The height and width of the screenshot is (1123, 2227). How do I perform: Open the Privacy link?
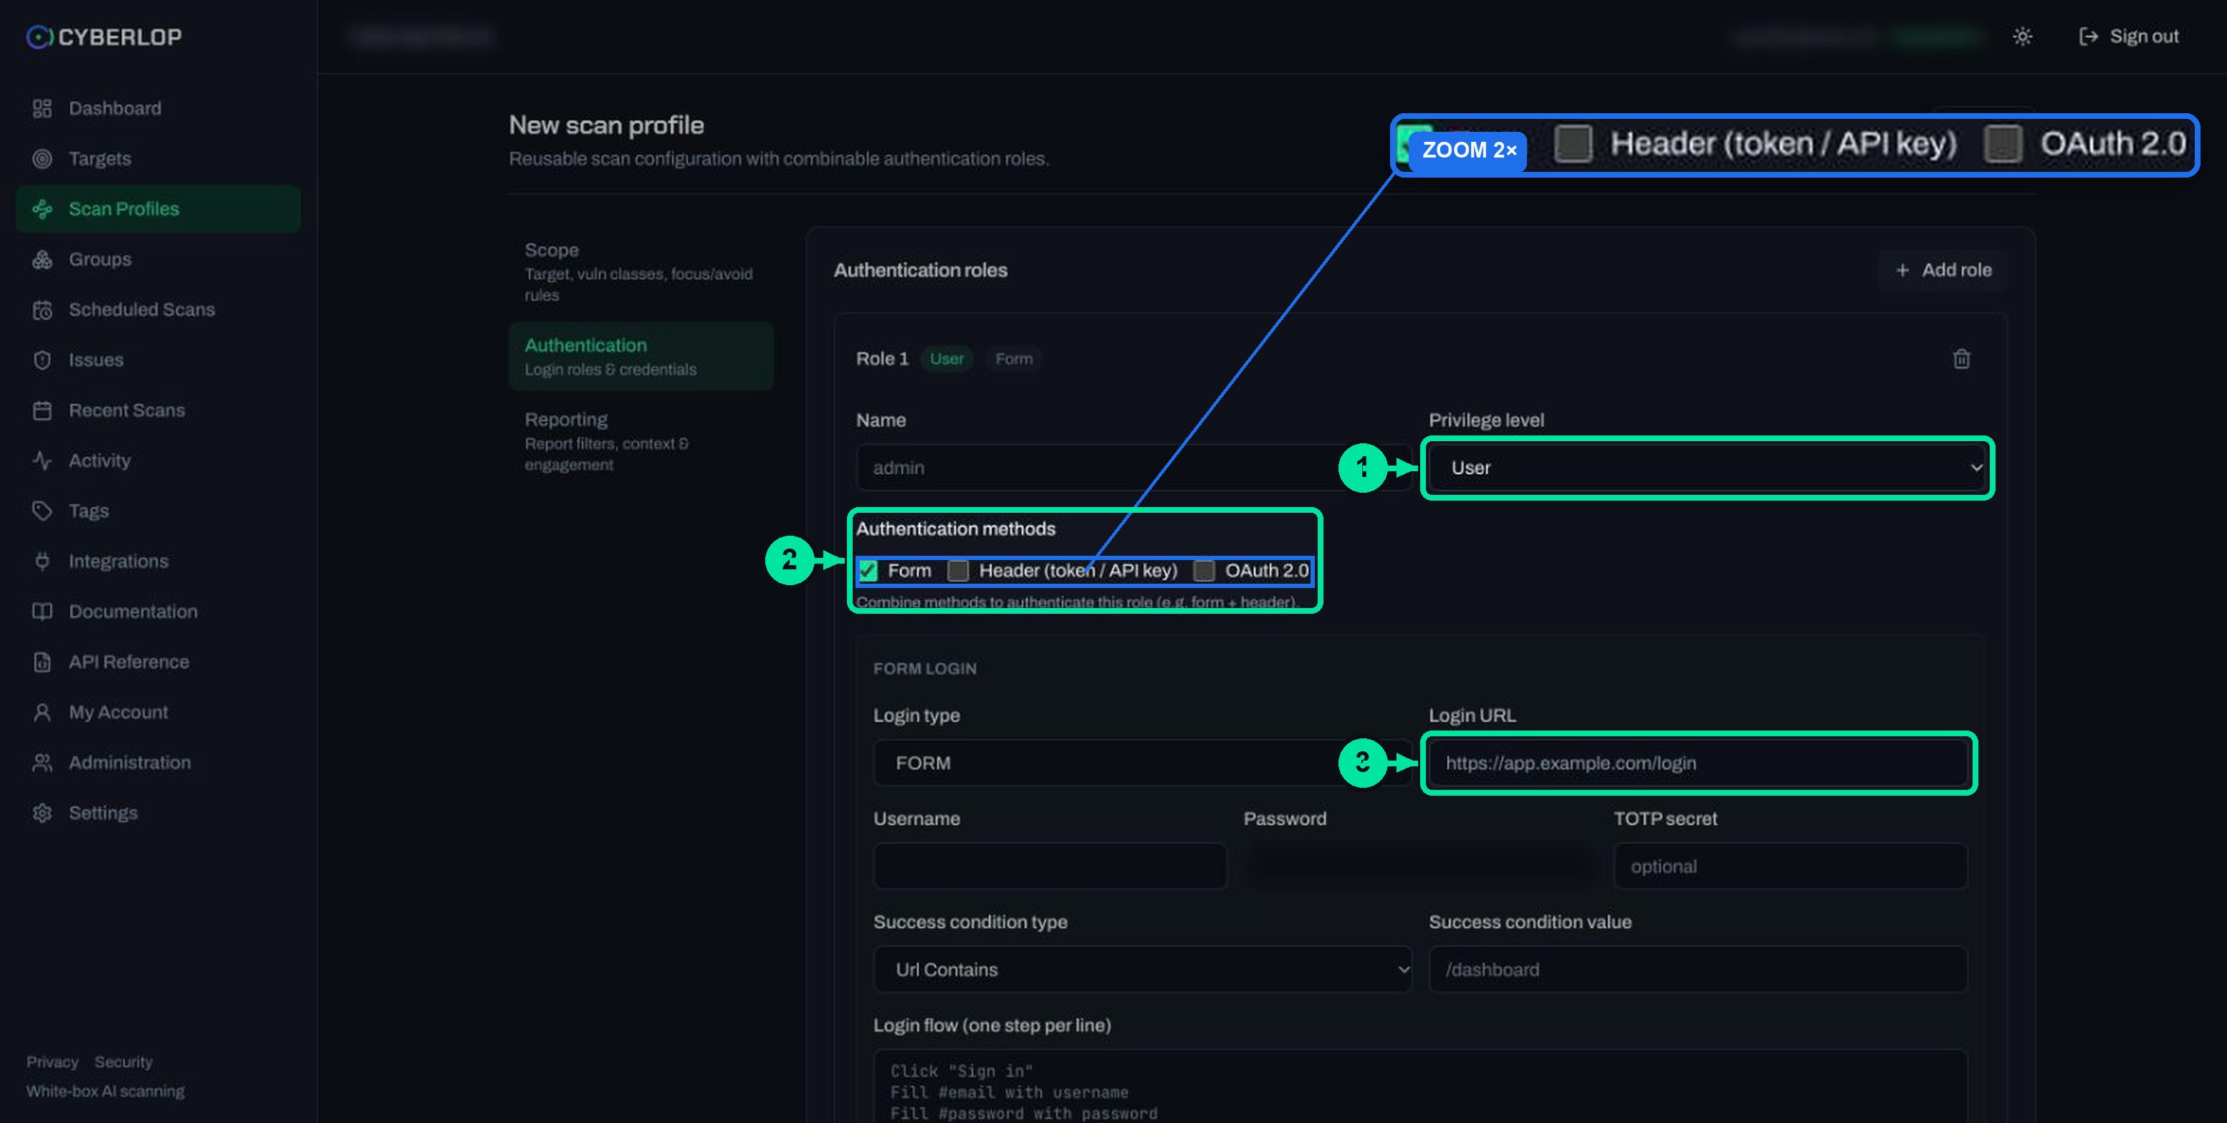tap(52, 1061)
